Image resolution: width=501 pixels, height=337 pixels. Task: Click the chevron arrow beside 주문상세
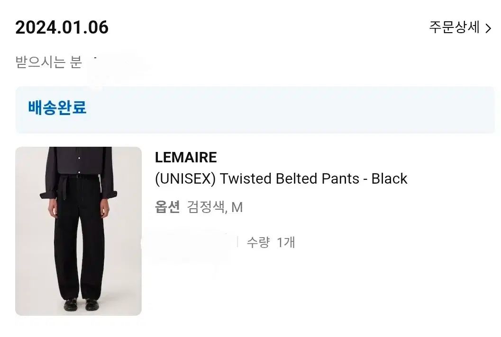coord(489,28)
